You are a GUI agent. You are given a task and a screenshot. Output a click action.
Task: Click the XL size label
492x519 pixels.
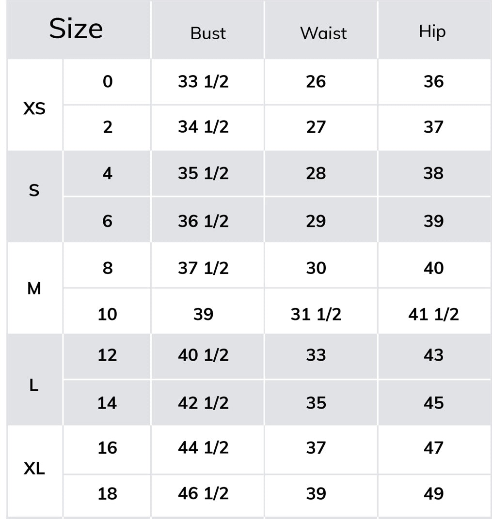(x=34, y=468)
